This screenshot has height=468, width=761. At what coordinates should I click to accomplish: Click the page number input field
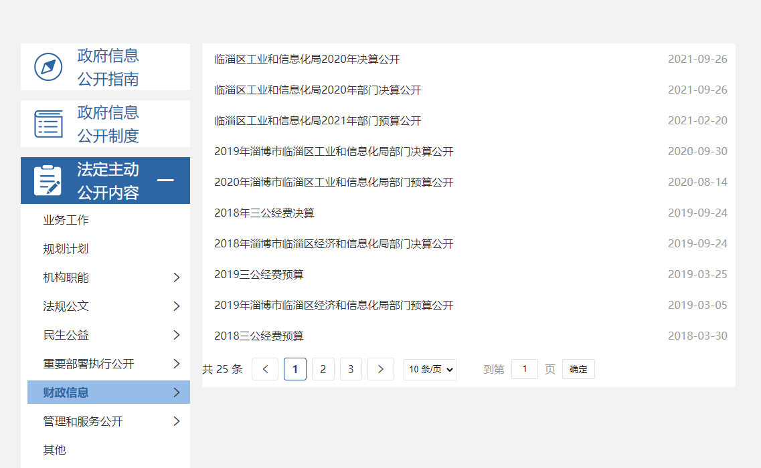point(525,369)
